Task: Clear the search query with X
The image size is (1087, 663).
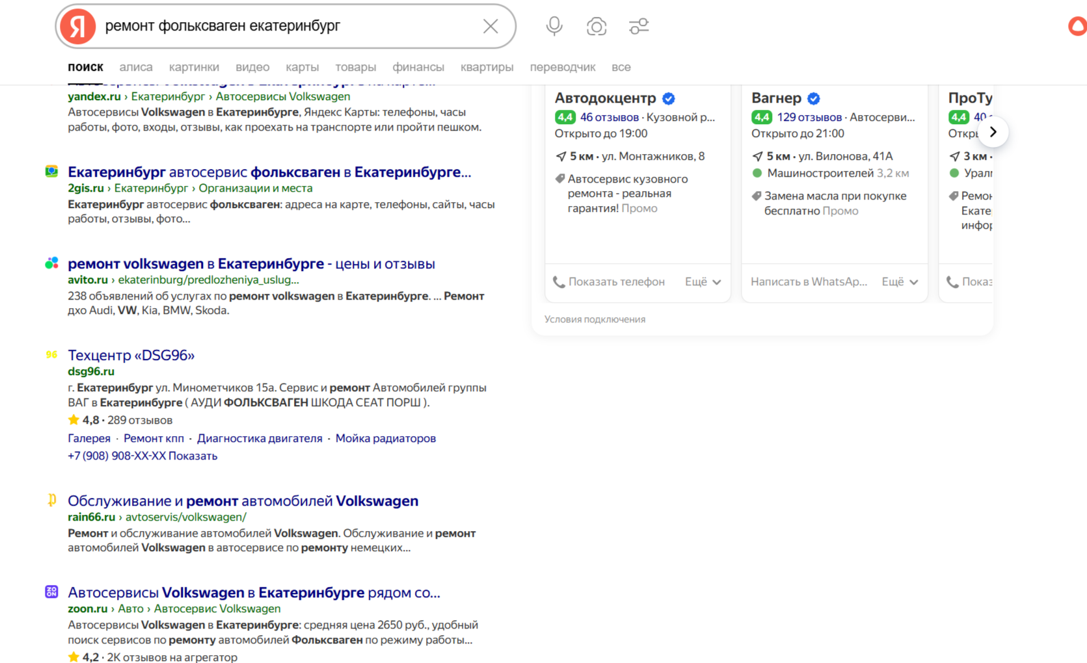Action: (x=490, y=26)
